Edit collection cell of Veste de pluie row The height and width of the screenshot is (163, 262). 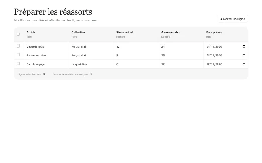click(91, 46)
